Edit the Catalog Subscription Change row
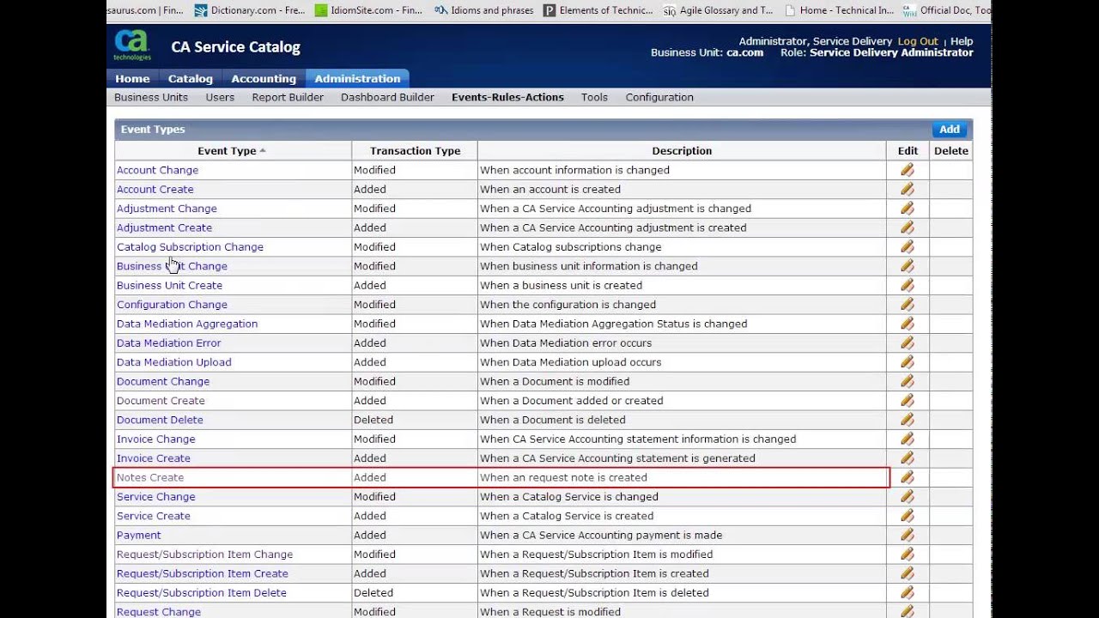This screenshot has height=618, width=1099. click(x=907, y=246)
